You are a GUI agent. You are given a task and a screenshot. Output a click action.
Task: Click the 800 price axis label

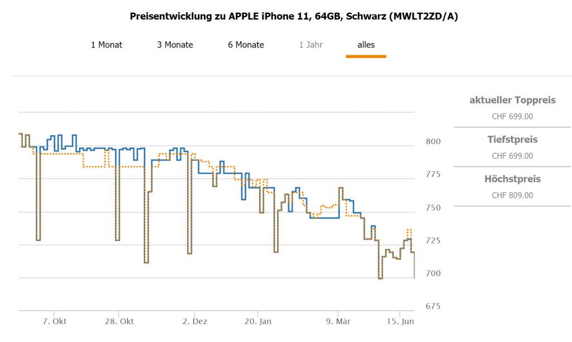433,142
